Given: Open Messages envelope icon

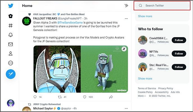Looking at the screenshot, I should (x=11, y=44).
